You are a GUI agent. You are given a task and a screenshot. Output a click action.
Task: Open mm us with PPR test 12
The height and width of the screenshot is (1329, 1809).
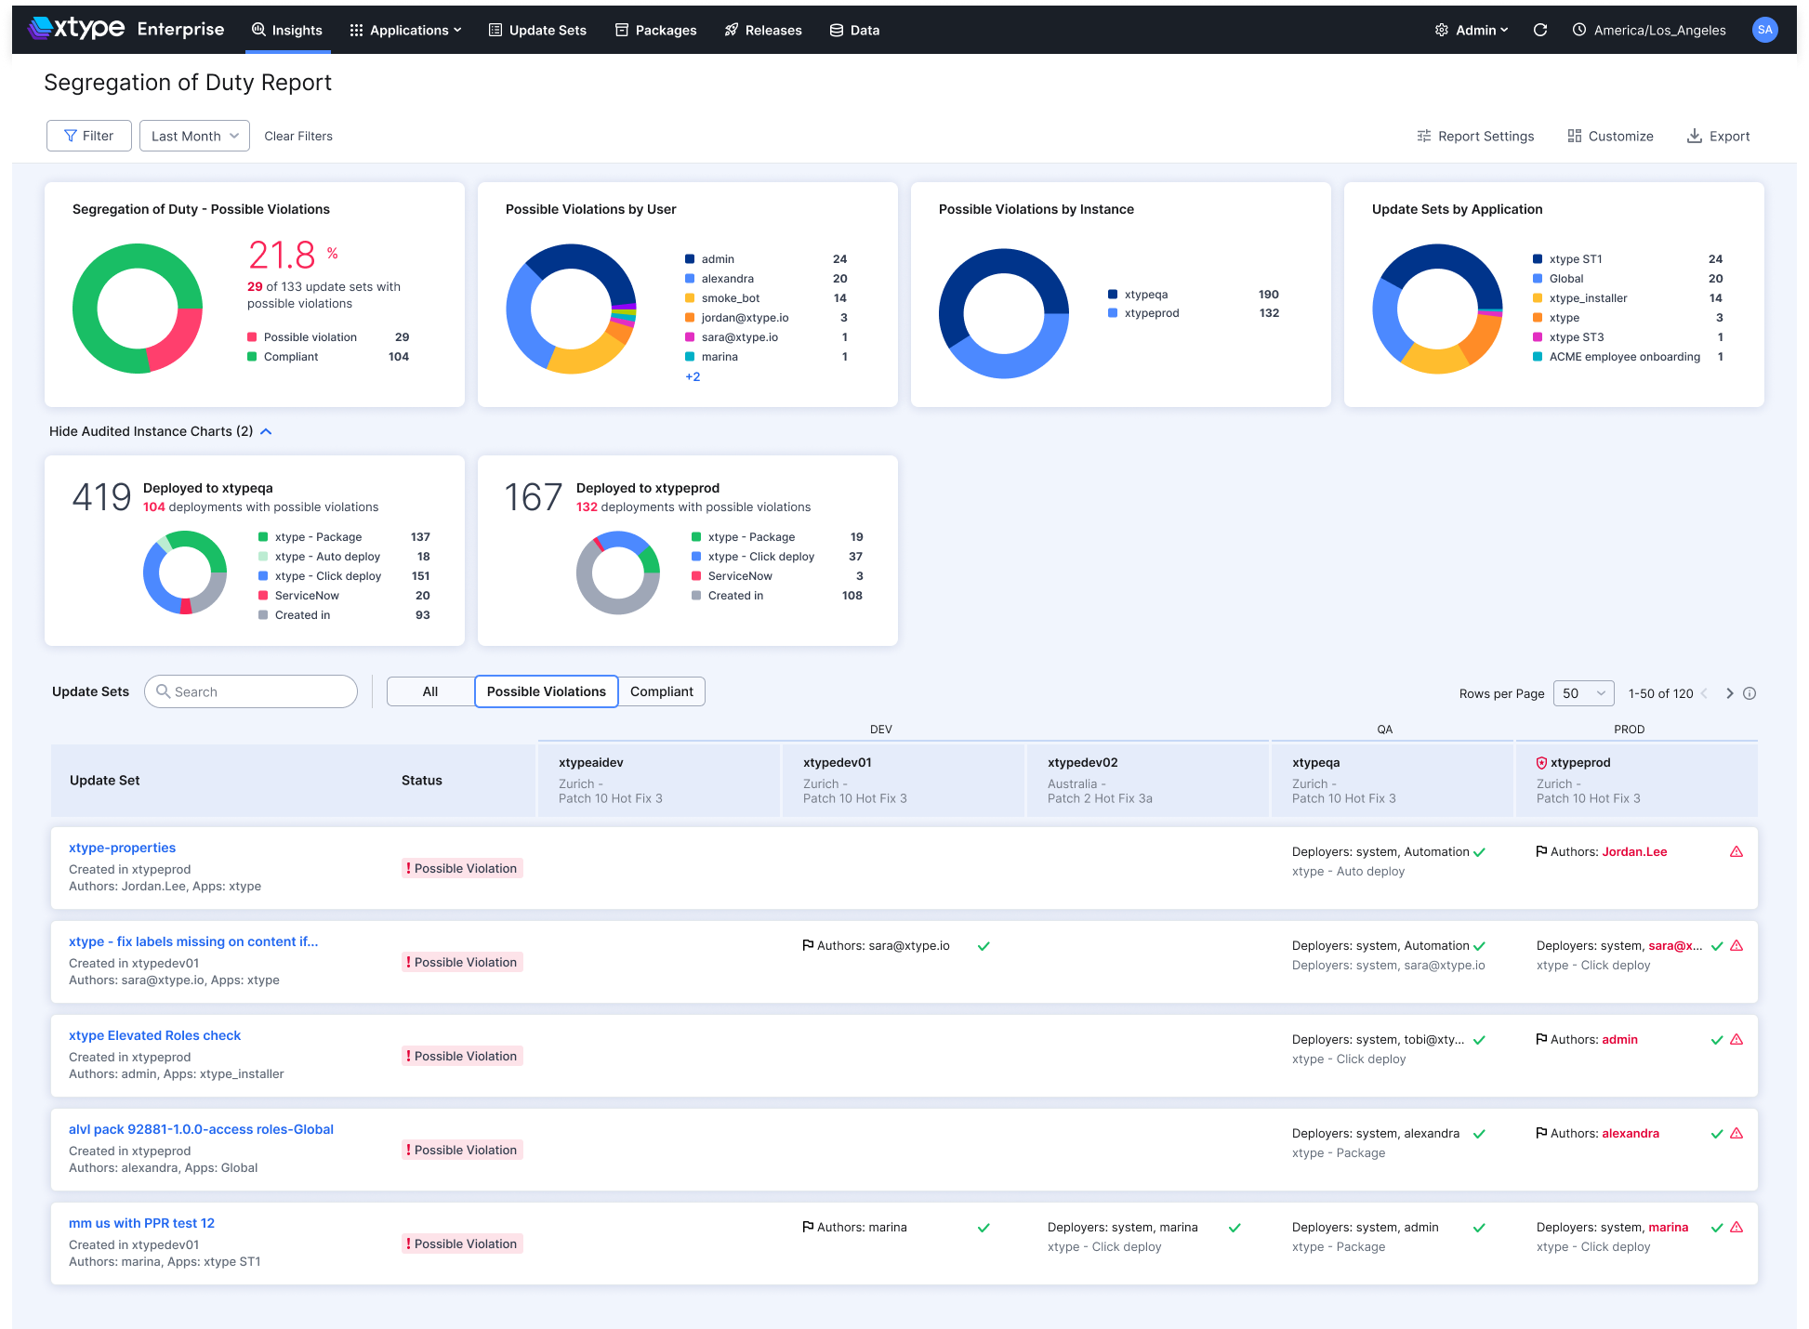point(141,1223)
